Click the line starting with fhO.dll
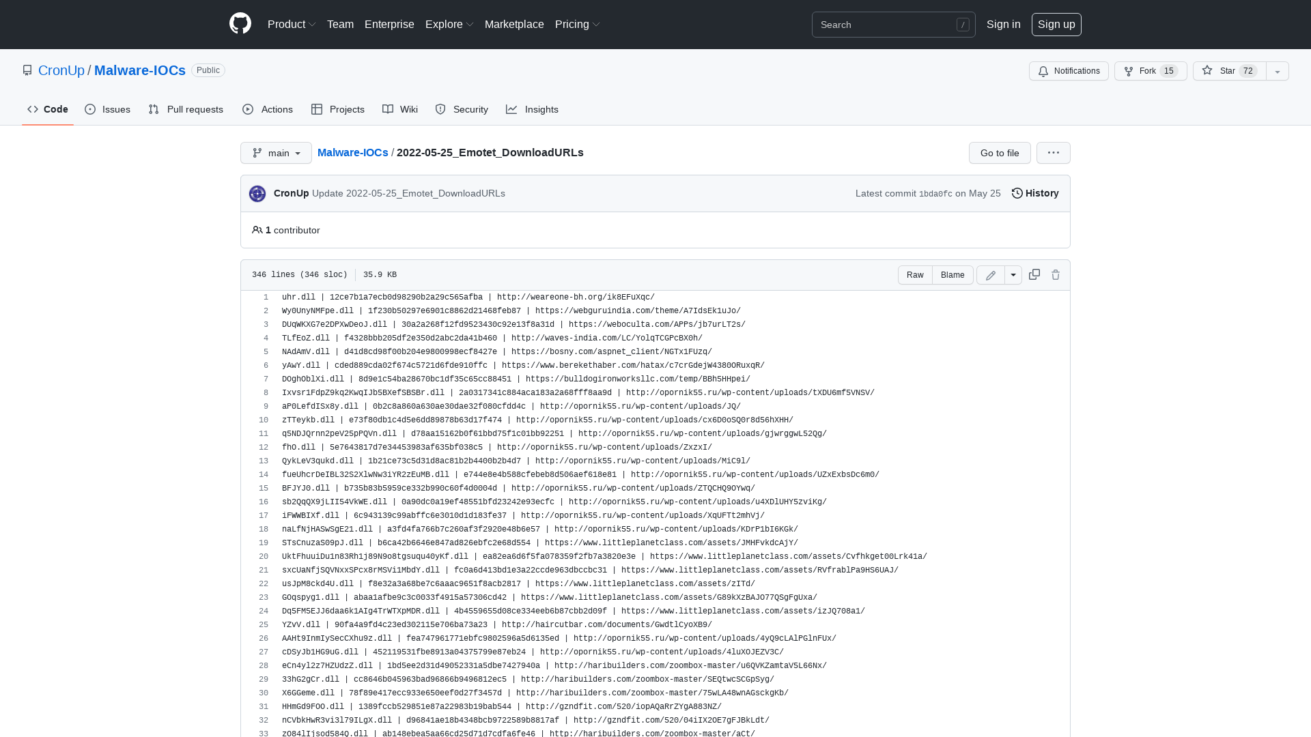This screenshot has width=1311, height=737. [497, 447]
